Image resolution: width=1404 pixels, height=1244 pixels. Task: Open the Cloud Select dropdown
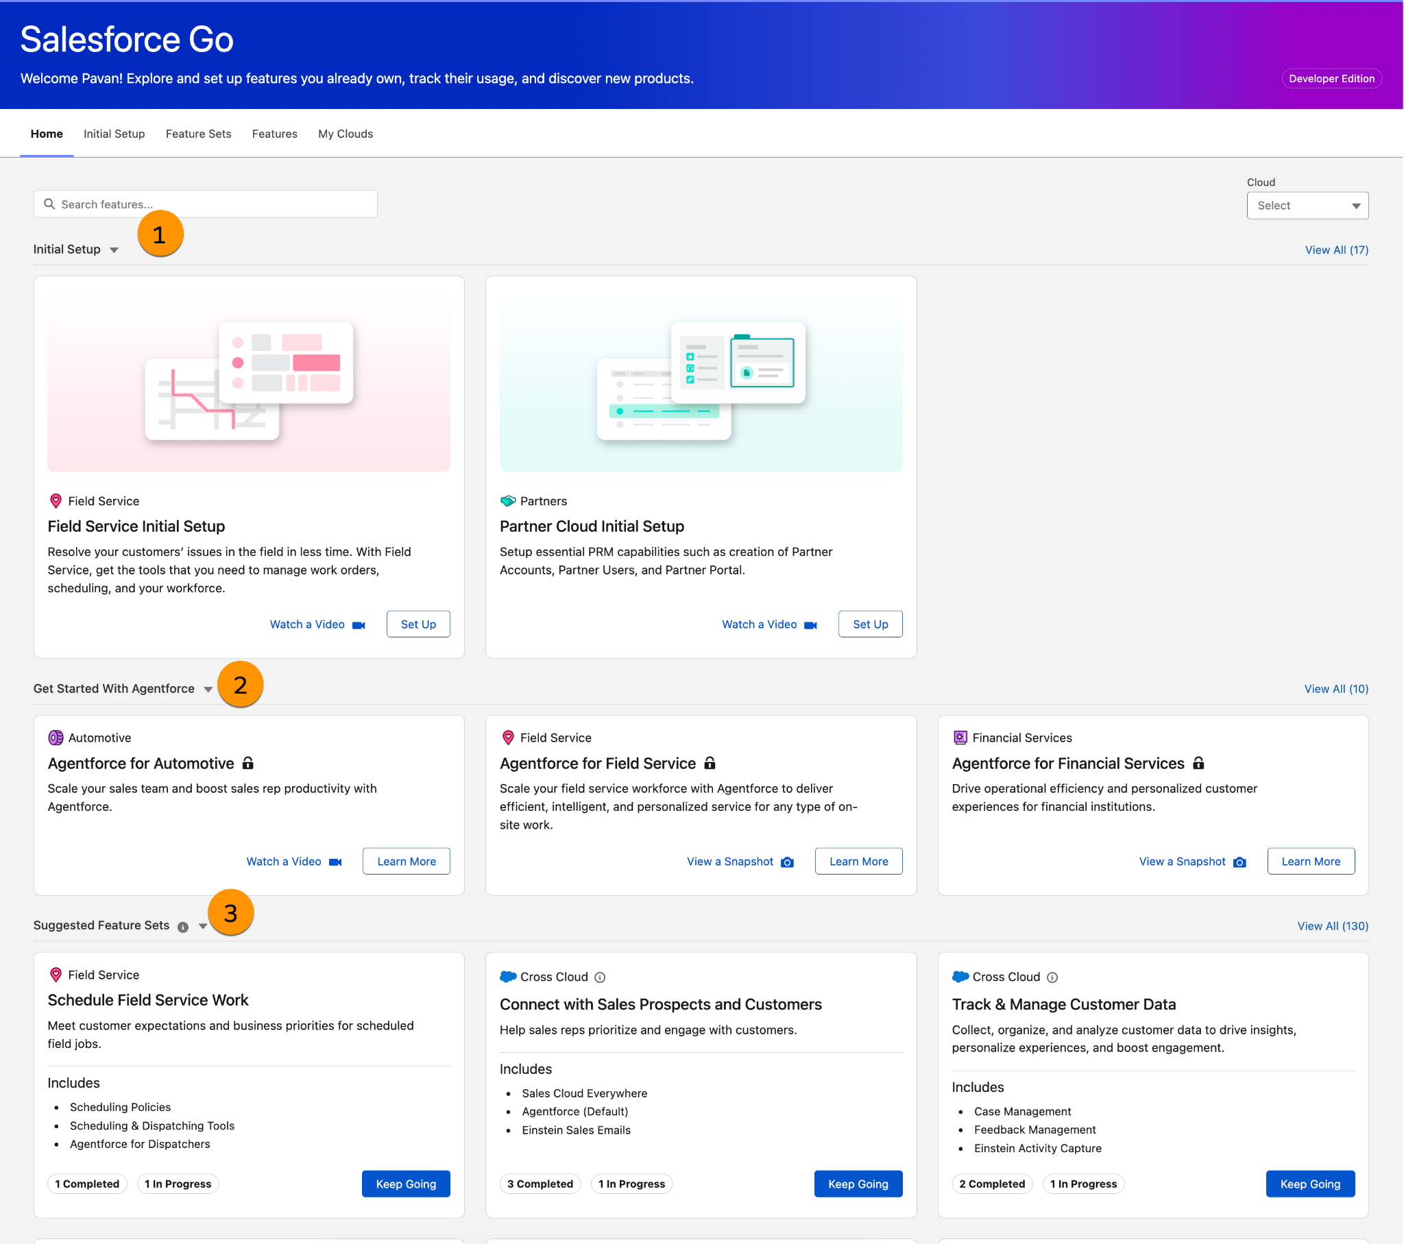point(1307,206)
